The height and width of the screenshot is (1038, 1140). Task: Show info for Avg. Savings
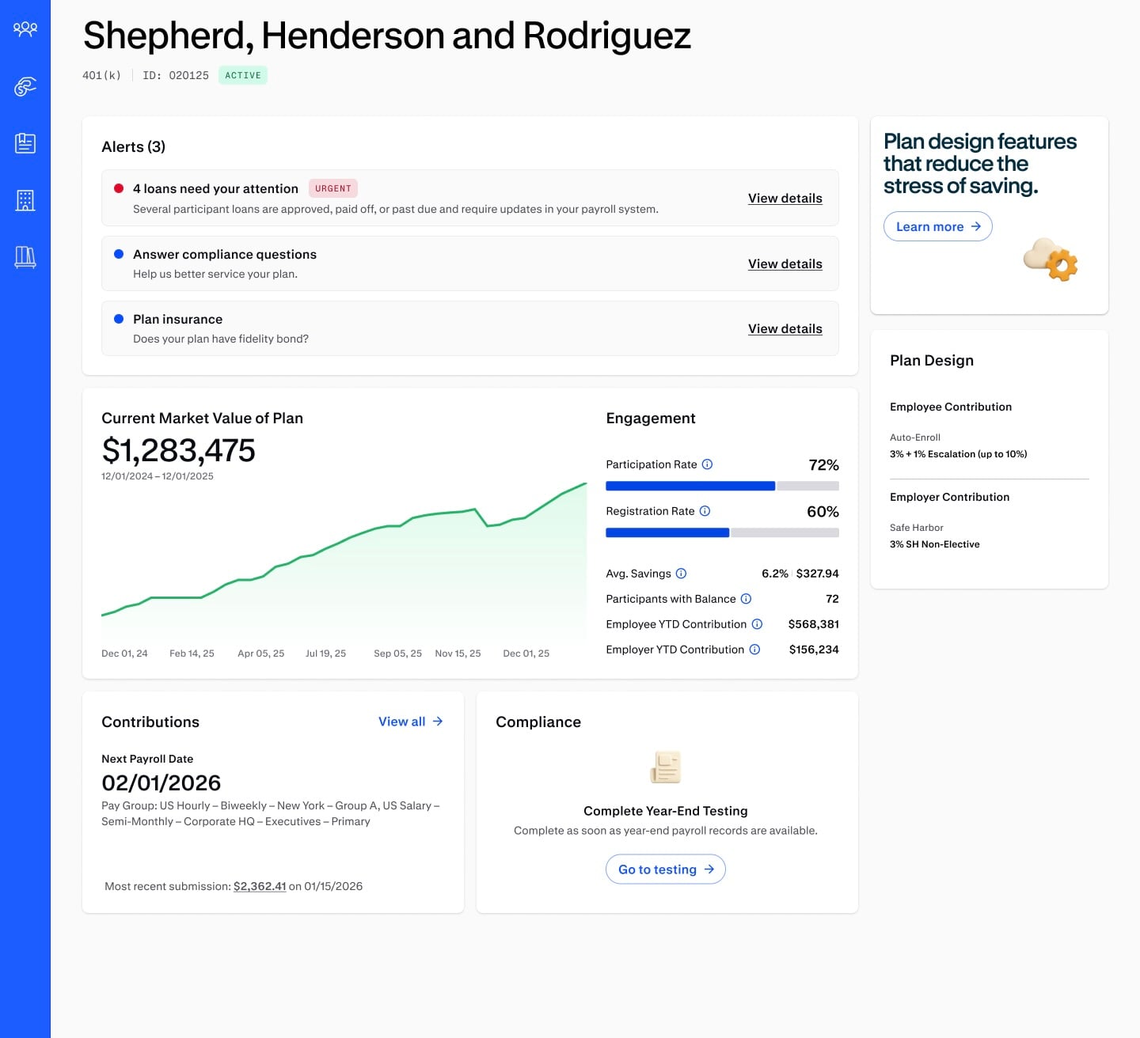coord(682,574)
